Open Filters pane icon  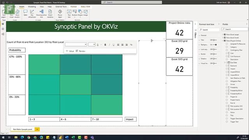(195, 30)
